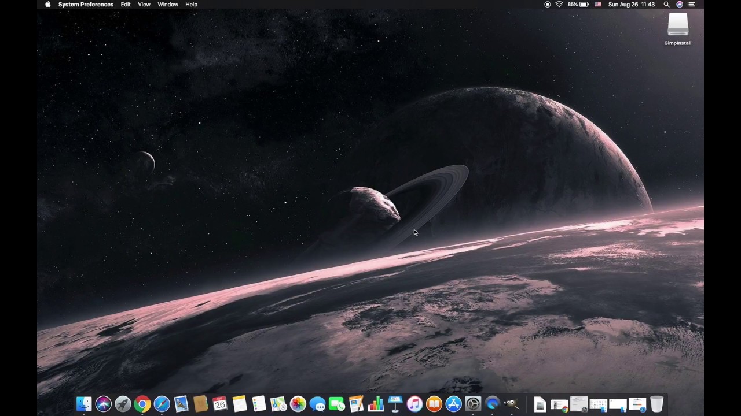Image resolution: width=741 pixels, height=416 pixels.
Task: Open Notification Center list icon
Action: pos(691,4)
